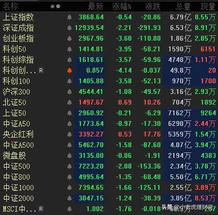
Task: Select the 央企红利 row name
Action: tap(18, 134)
